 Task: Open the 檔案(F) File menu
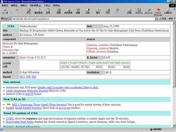5,5
